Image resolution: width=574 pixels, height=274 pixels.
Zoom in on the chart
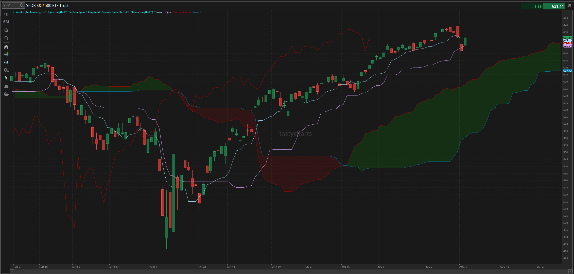[6, 30]
